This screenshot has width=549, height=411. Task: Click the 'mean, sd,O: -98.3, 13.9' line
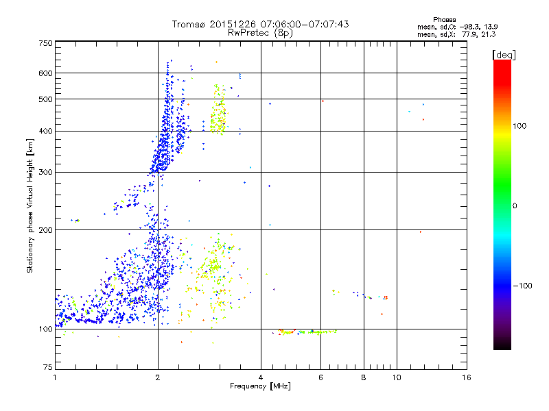[x=457, y=27]
